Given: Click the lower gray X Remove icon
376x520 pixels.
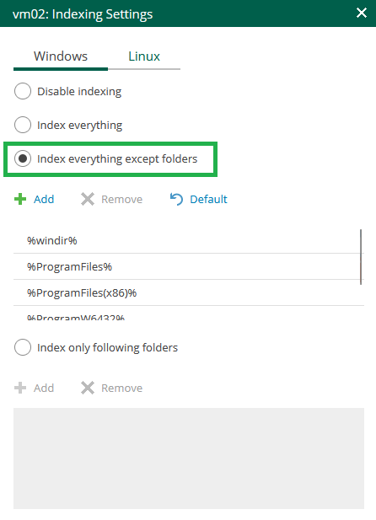Looking at the screenshot, I should (x=88, y=388).
